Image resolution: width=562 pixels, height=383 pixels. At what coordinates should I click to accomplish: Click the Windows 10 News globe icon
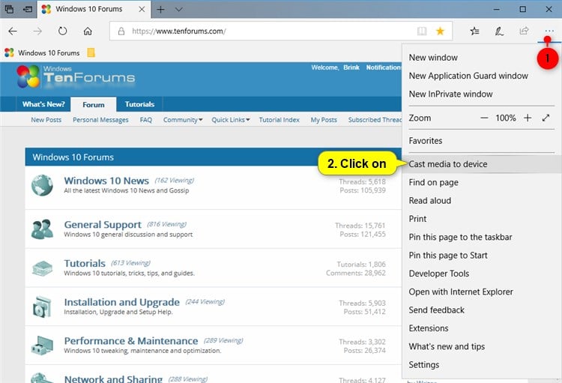[x=42, y=185]
